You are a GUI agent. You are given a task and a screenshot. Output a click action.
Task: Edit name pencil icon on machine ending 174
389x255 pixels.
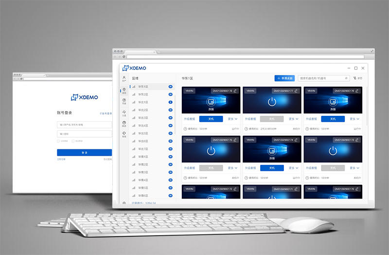point(296,140)
